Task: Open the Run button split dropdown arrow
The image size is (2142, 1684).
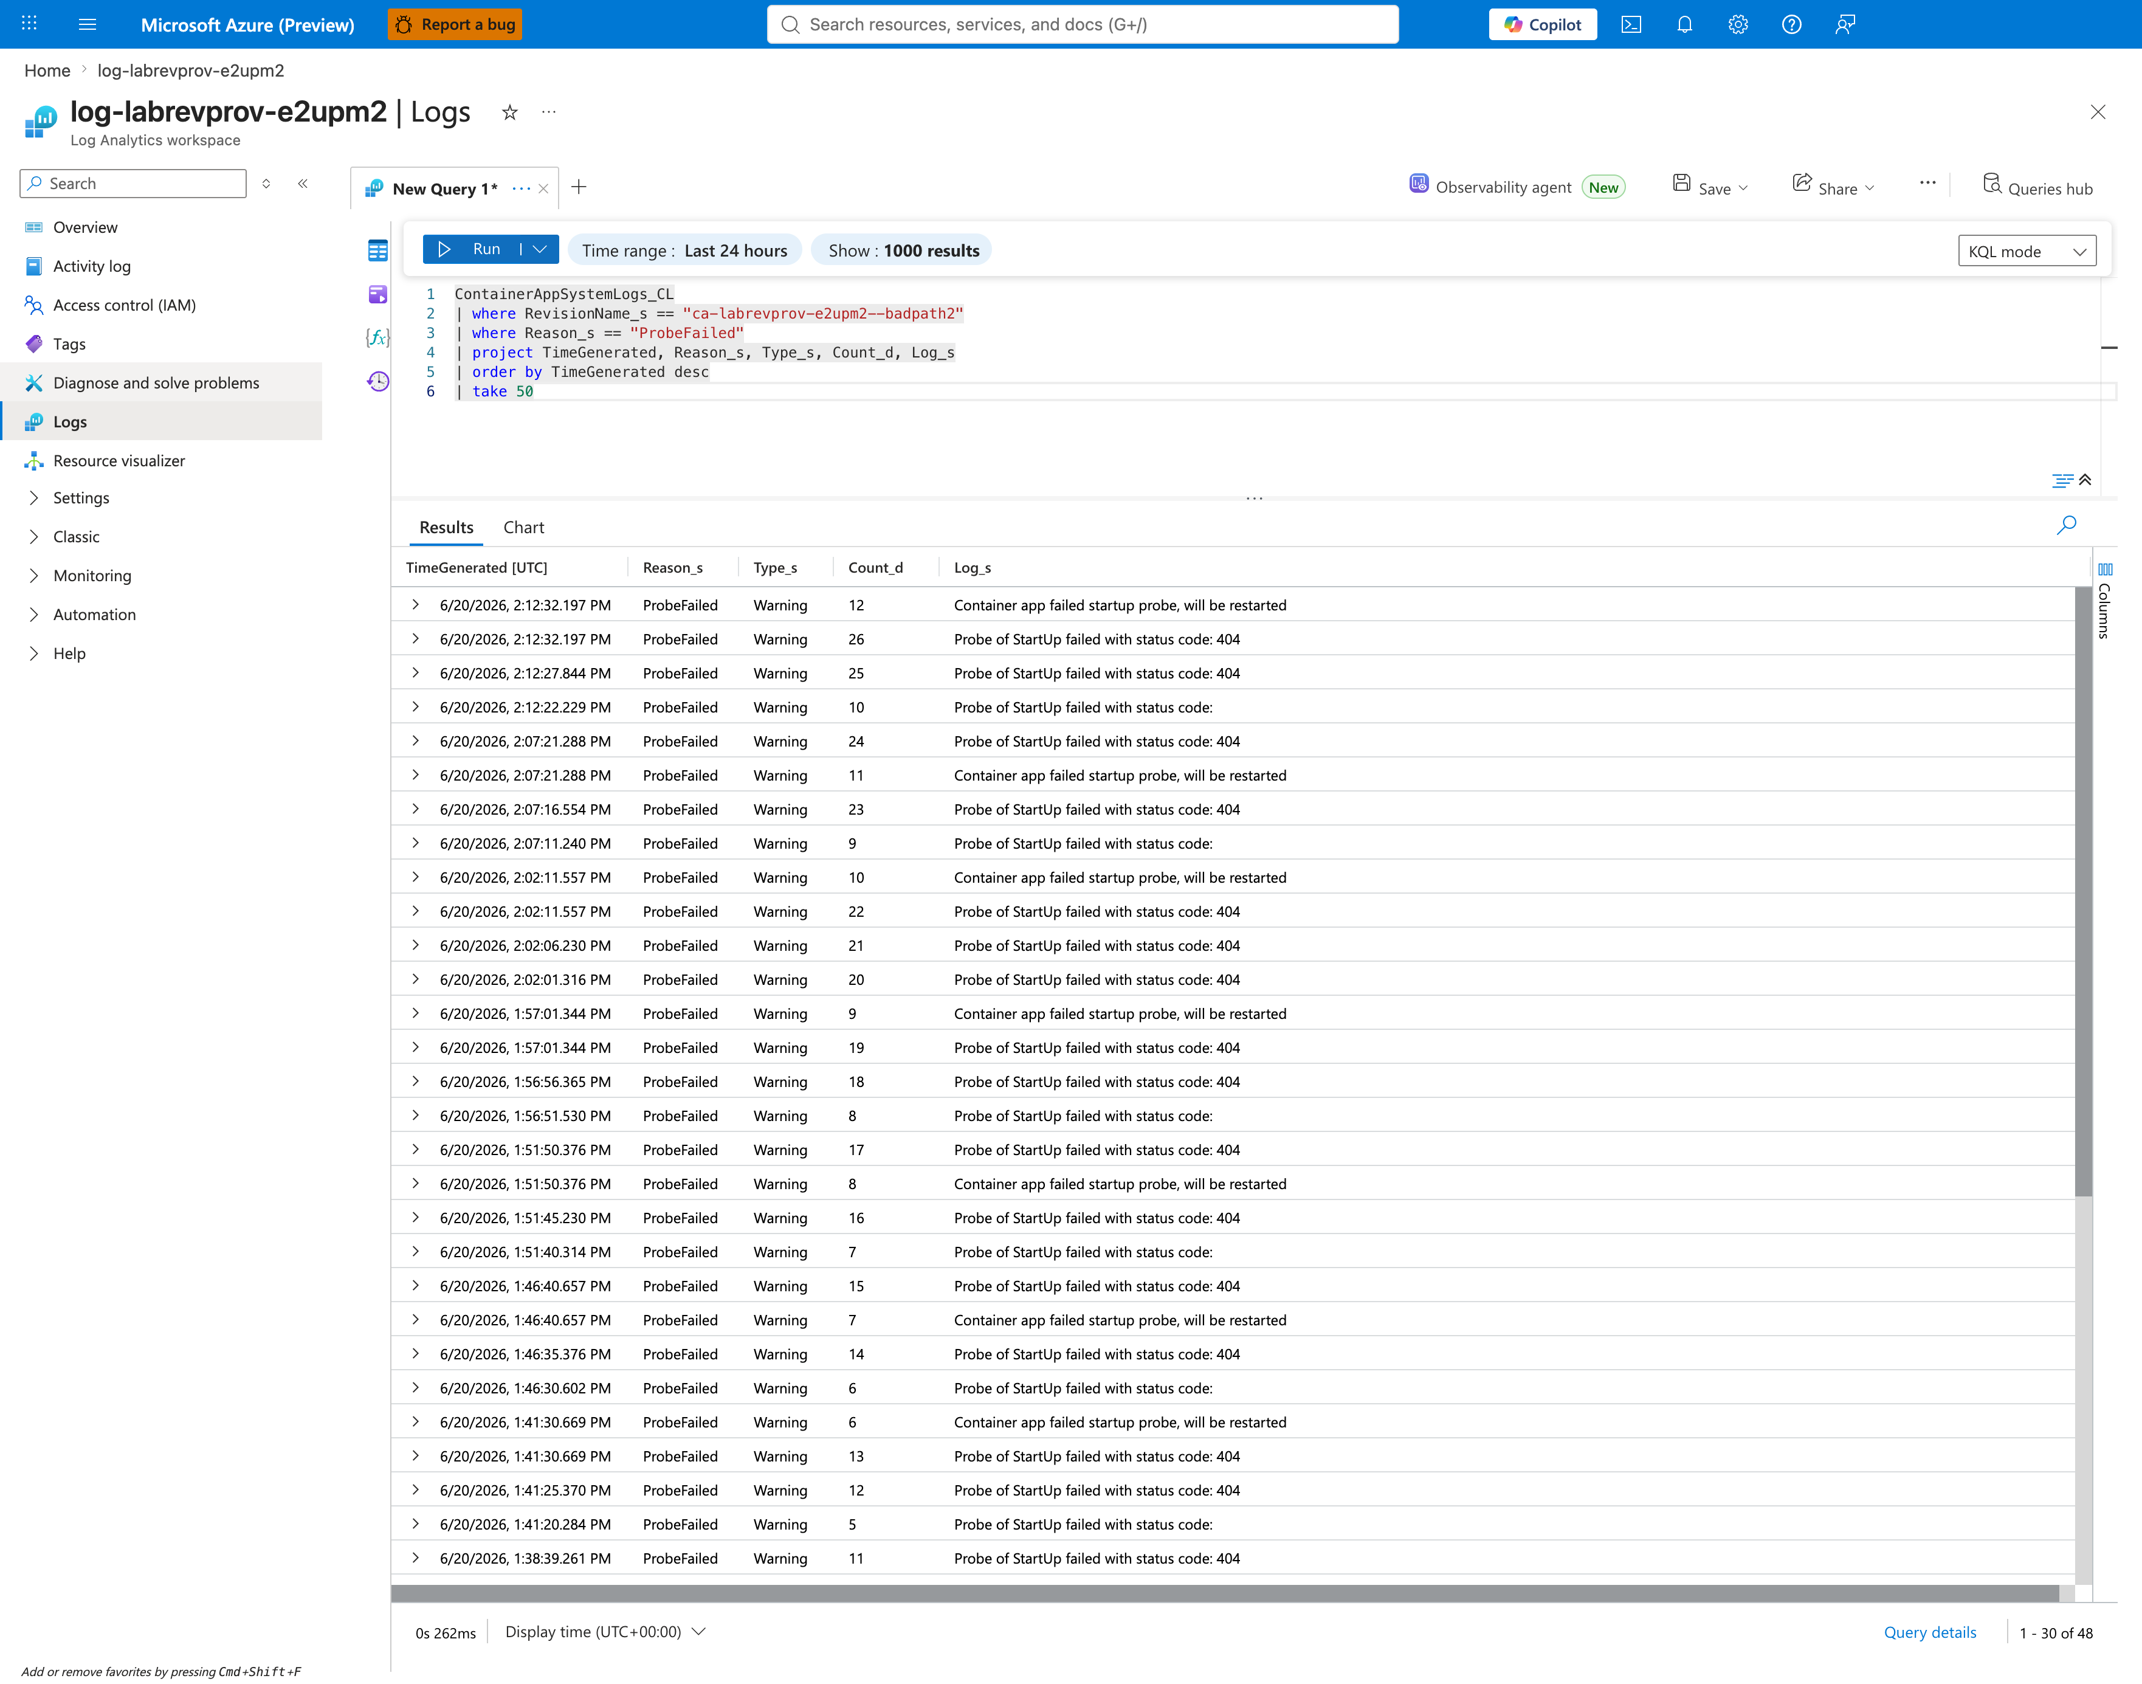Action: (540, 249)
